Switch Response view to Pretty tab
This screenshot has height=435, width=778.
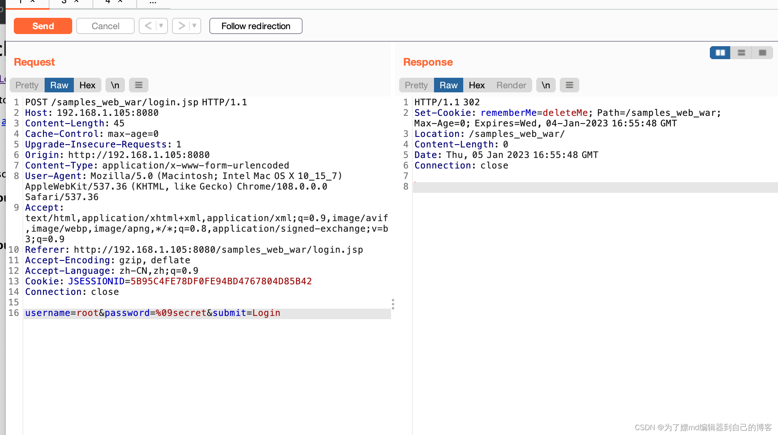tap(416, 85)
